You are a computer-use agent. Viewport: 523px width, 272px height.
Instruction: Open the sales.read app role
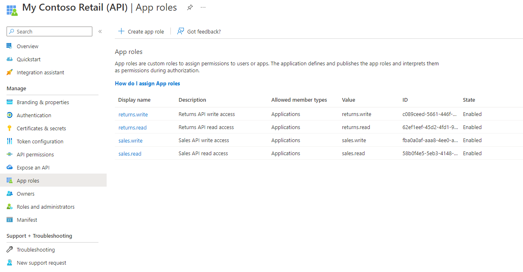point(130,154)
